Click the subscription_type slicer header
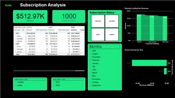175x98 pixels. pyautogui.click(x=30, y=79)
